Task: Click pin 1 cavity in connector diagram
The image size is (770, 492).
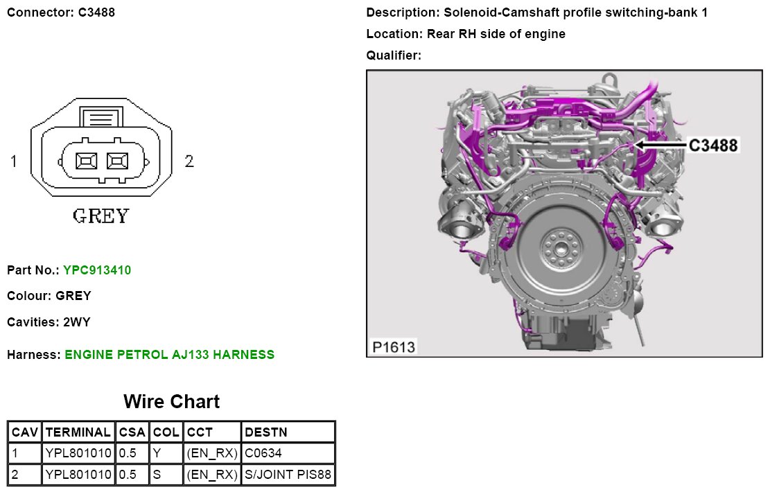Action: click(x=85, y=161)
